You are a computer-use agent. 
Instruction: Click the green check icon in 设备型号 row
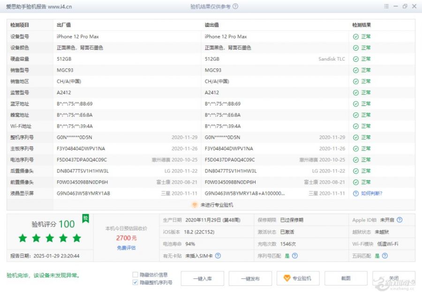tap(356, 37)
